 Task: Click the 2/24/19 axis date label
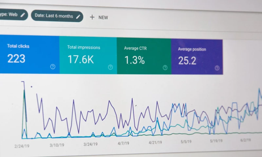22,146
